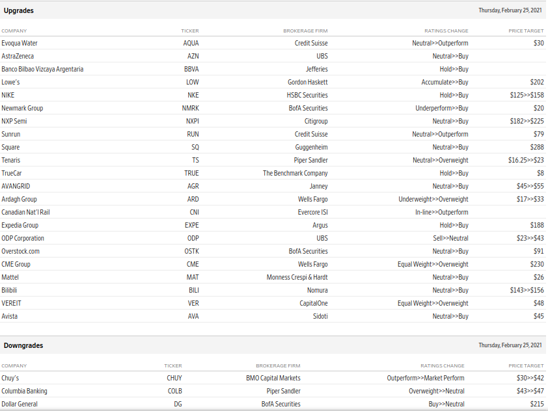Select the Bilibili company name
548x411 pixels.
click(9, 290)
